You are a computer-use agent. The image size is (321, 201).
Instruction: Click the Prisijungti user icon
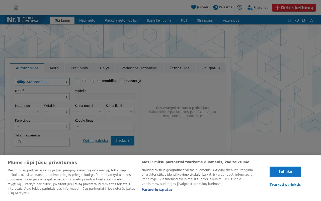[x=250, y=8]
